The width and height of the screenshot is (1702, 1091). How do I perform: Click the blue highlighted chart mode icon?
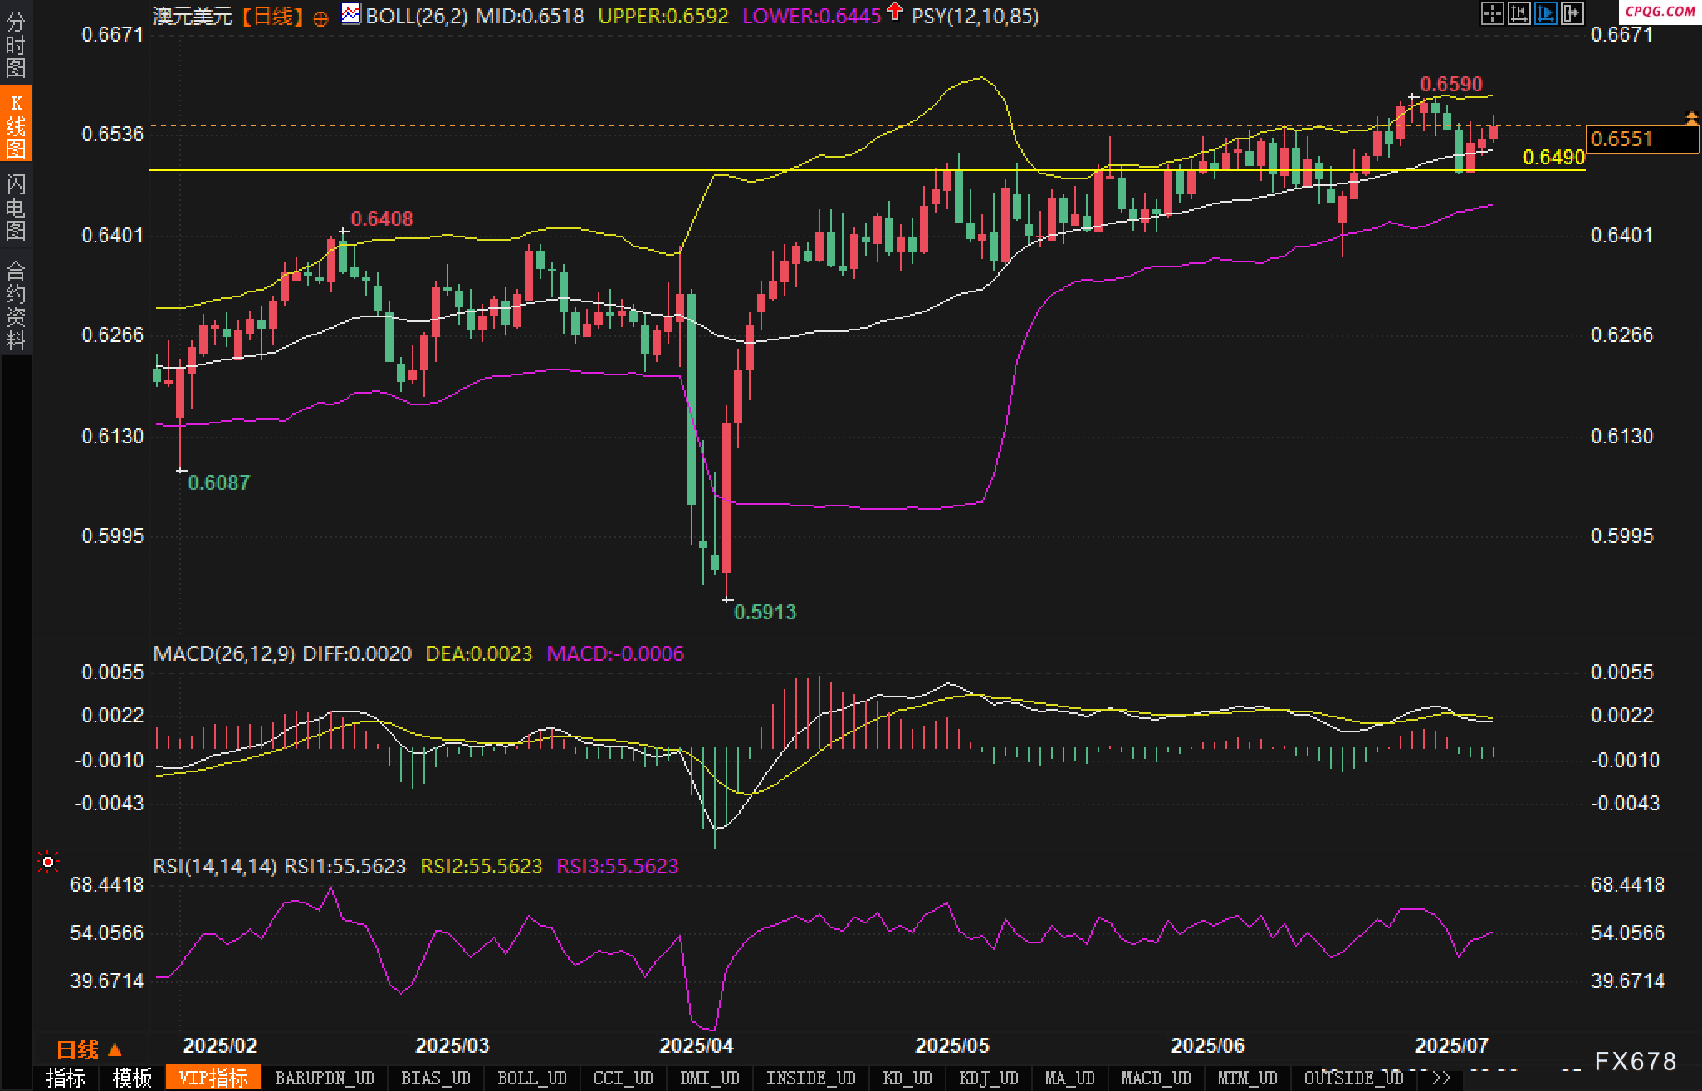point(1545,13)
